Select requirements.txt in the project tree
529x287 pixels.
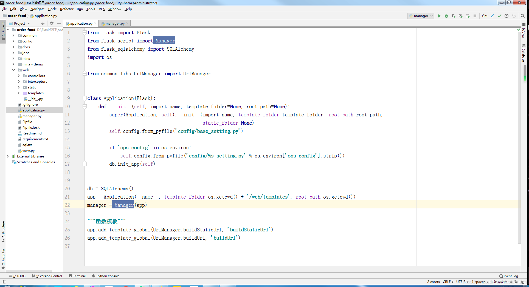pyautogui.click(x=35, y=139)
